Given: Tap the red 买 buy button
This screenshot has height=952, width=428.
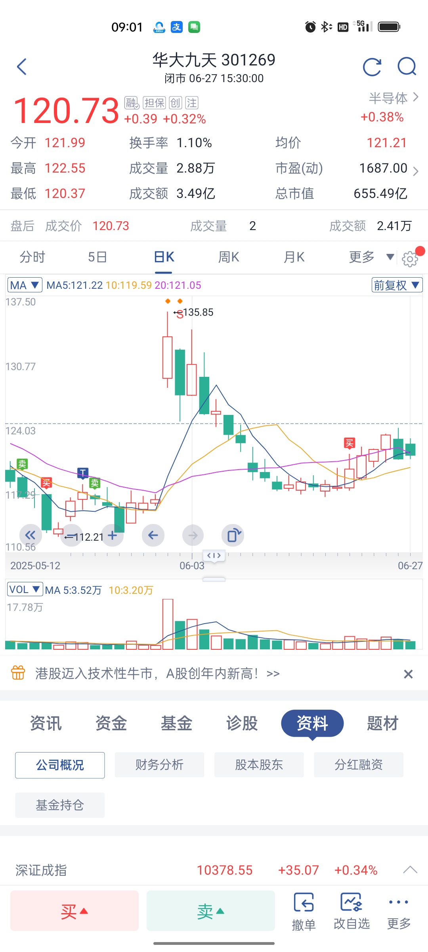Looking at the screenshot, I should [x=75, y=911].
